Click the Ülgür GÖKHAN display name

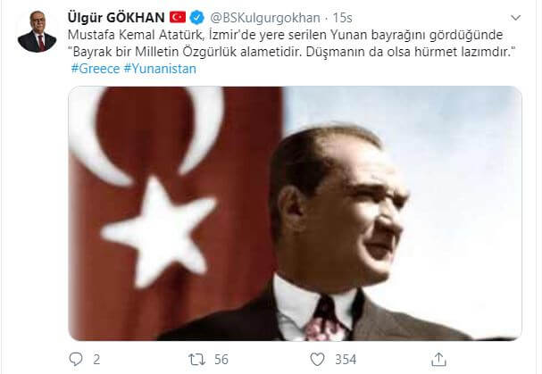click(x=116, y=18)
